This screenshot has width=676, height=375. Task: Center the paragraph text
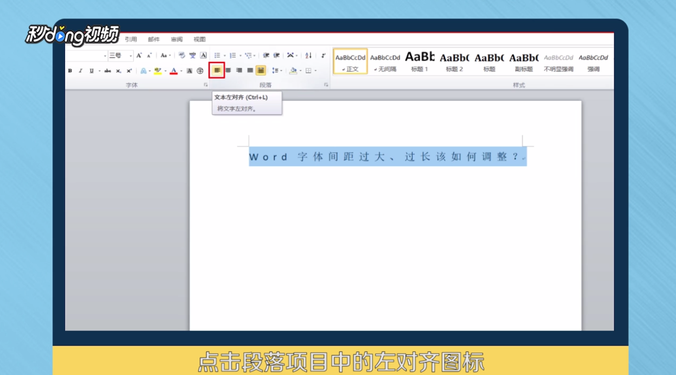tap(228, 70)
